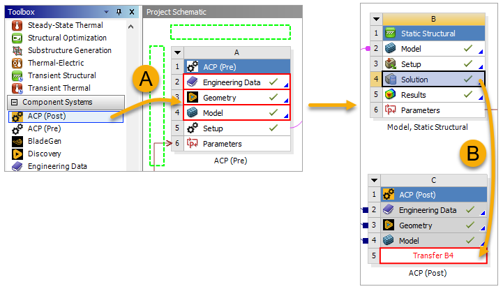Click the Discovery icon in Toolbox
The width and height of the screenshot is (503, 289).
pos(17,154)
